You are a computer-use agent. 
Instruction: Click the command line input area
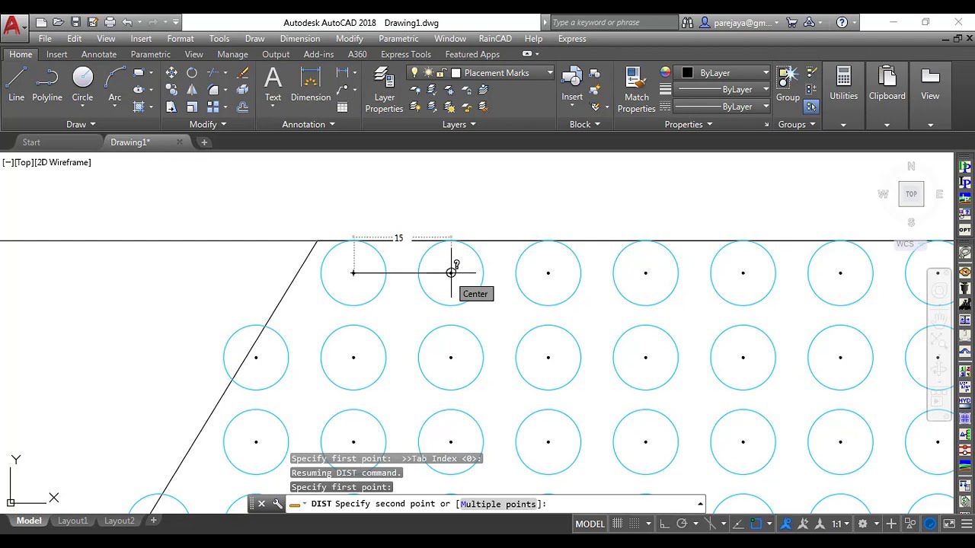495,504
